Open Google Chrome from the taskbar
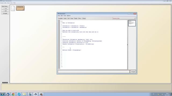The width and height of the screenshot is (172, 96). 13,94
